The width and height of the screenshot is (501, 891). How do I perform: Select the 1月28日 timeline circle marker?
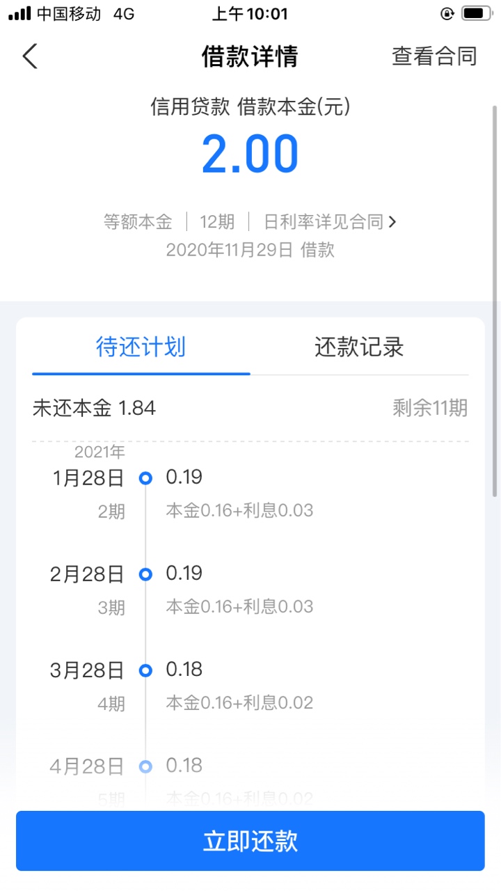click(x=145, y=478)
